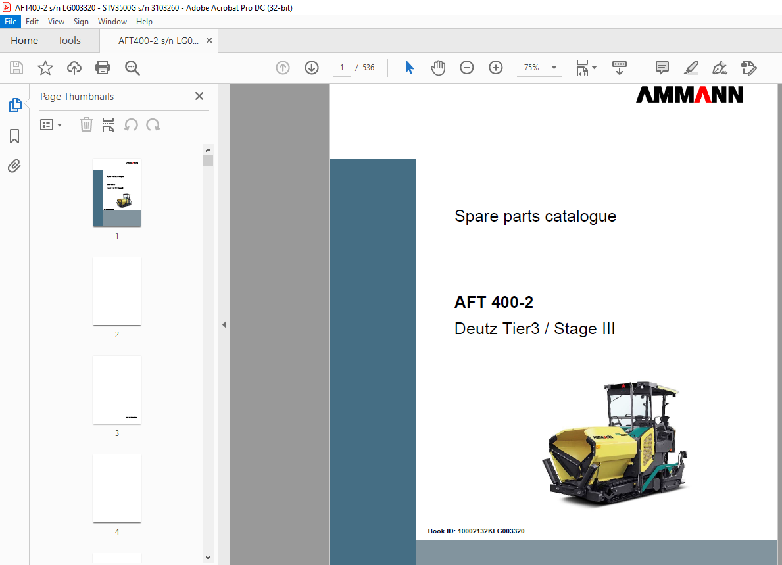Click the 'AFT 400-2' heading
The height and width of the screenshot is (565, 782).
pyautogui.click(x=494, y=302)
